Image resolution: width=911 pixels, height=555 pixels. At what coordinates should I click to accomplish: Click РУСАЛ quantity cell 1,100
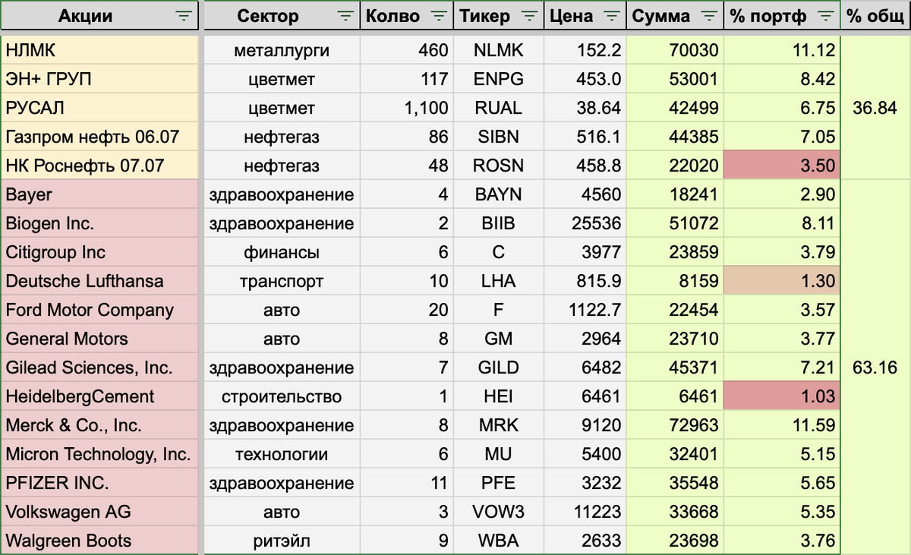tap(406, 108)
